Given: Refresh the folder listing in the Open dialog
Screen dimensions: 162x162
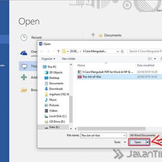Looking at the screenshot, I should pyautogui.click(x=122, y=51).
